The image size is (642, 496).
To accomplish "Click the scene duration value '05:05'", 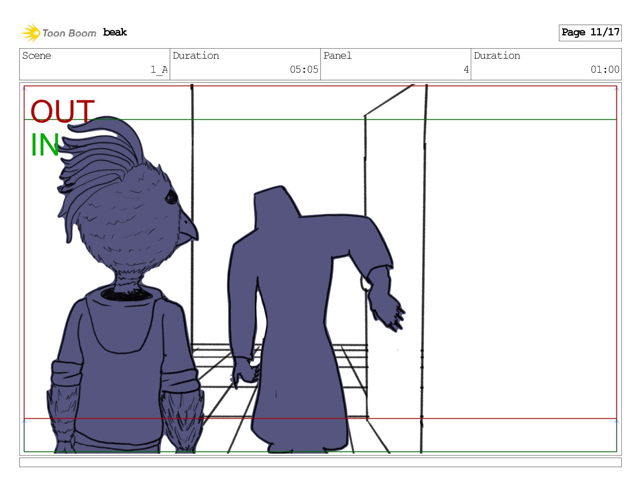I will coord(304,70).
